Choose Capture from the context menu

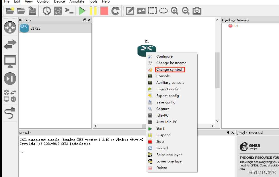(x=172, y=109)
